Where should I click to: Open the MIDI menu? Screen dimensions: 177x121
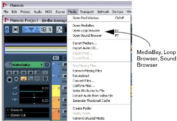click(49, 12)
